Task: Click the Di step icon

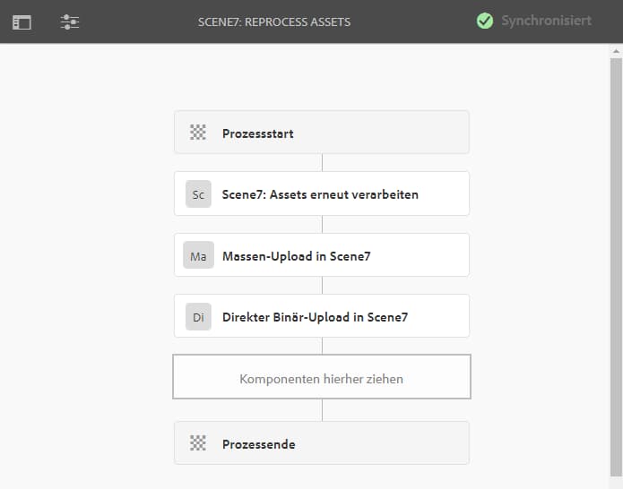Action: click(198, 317)
